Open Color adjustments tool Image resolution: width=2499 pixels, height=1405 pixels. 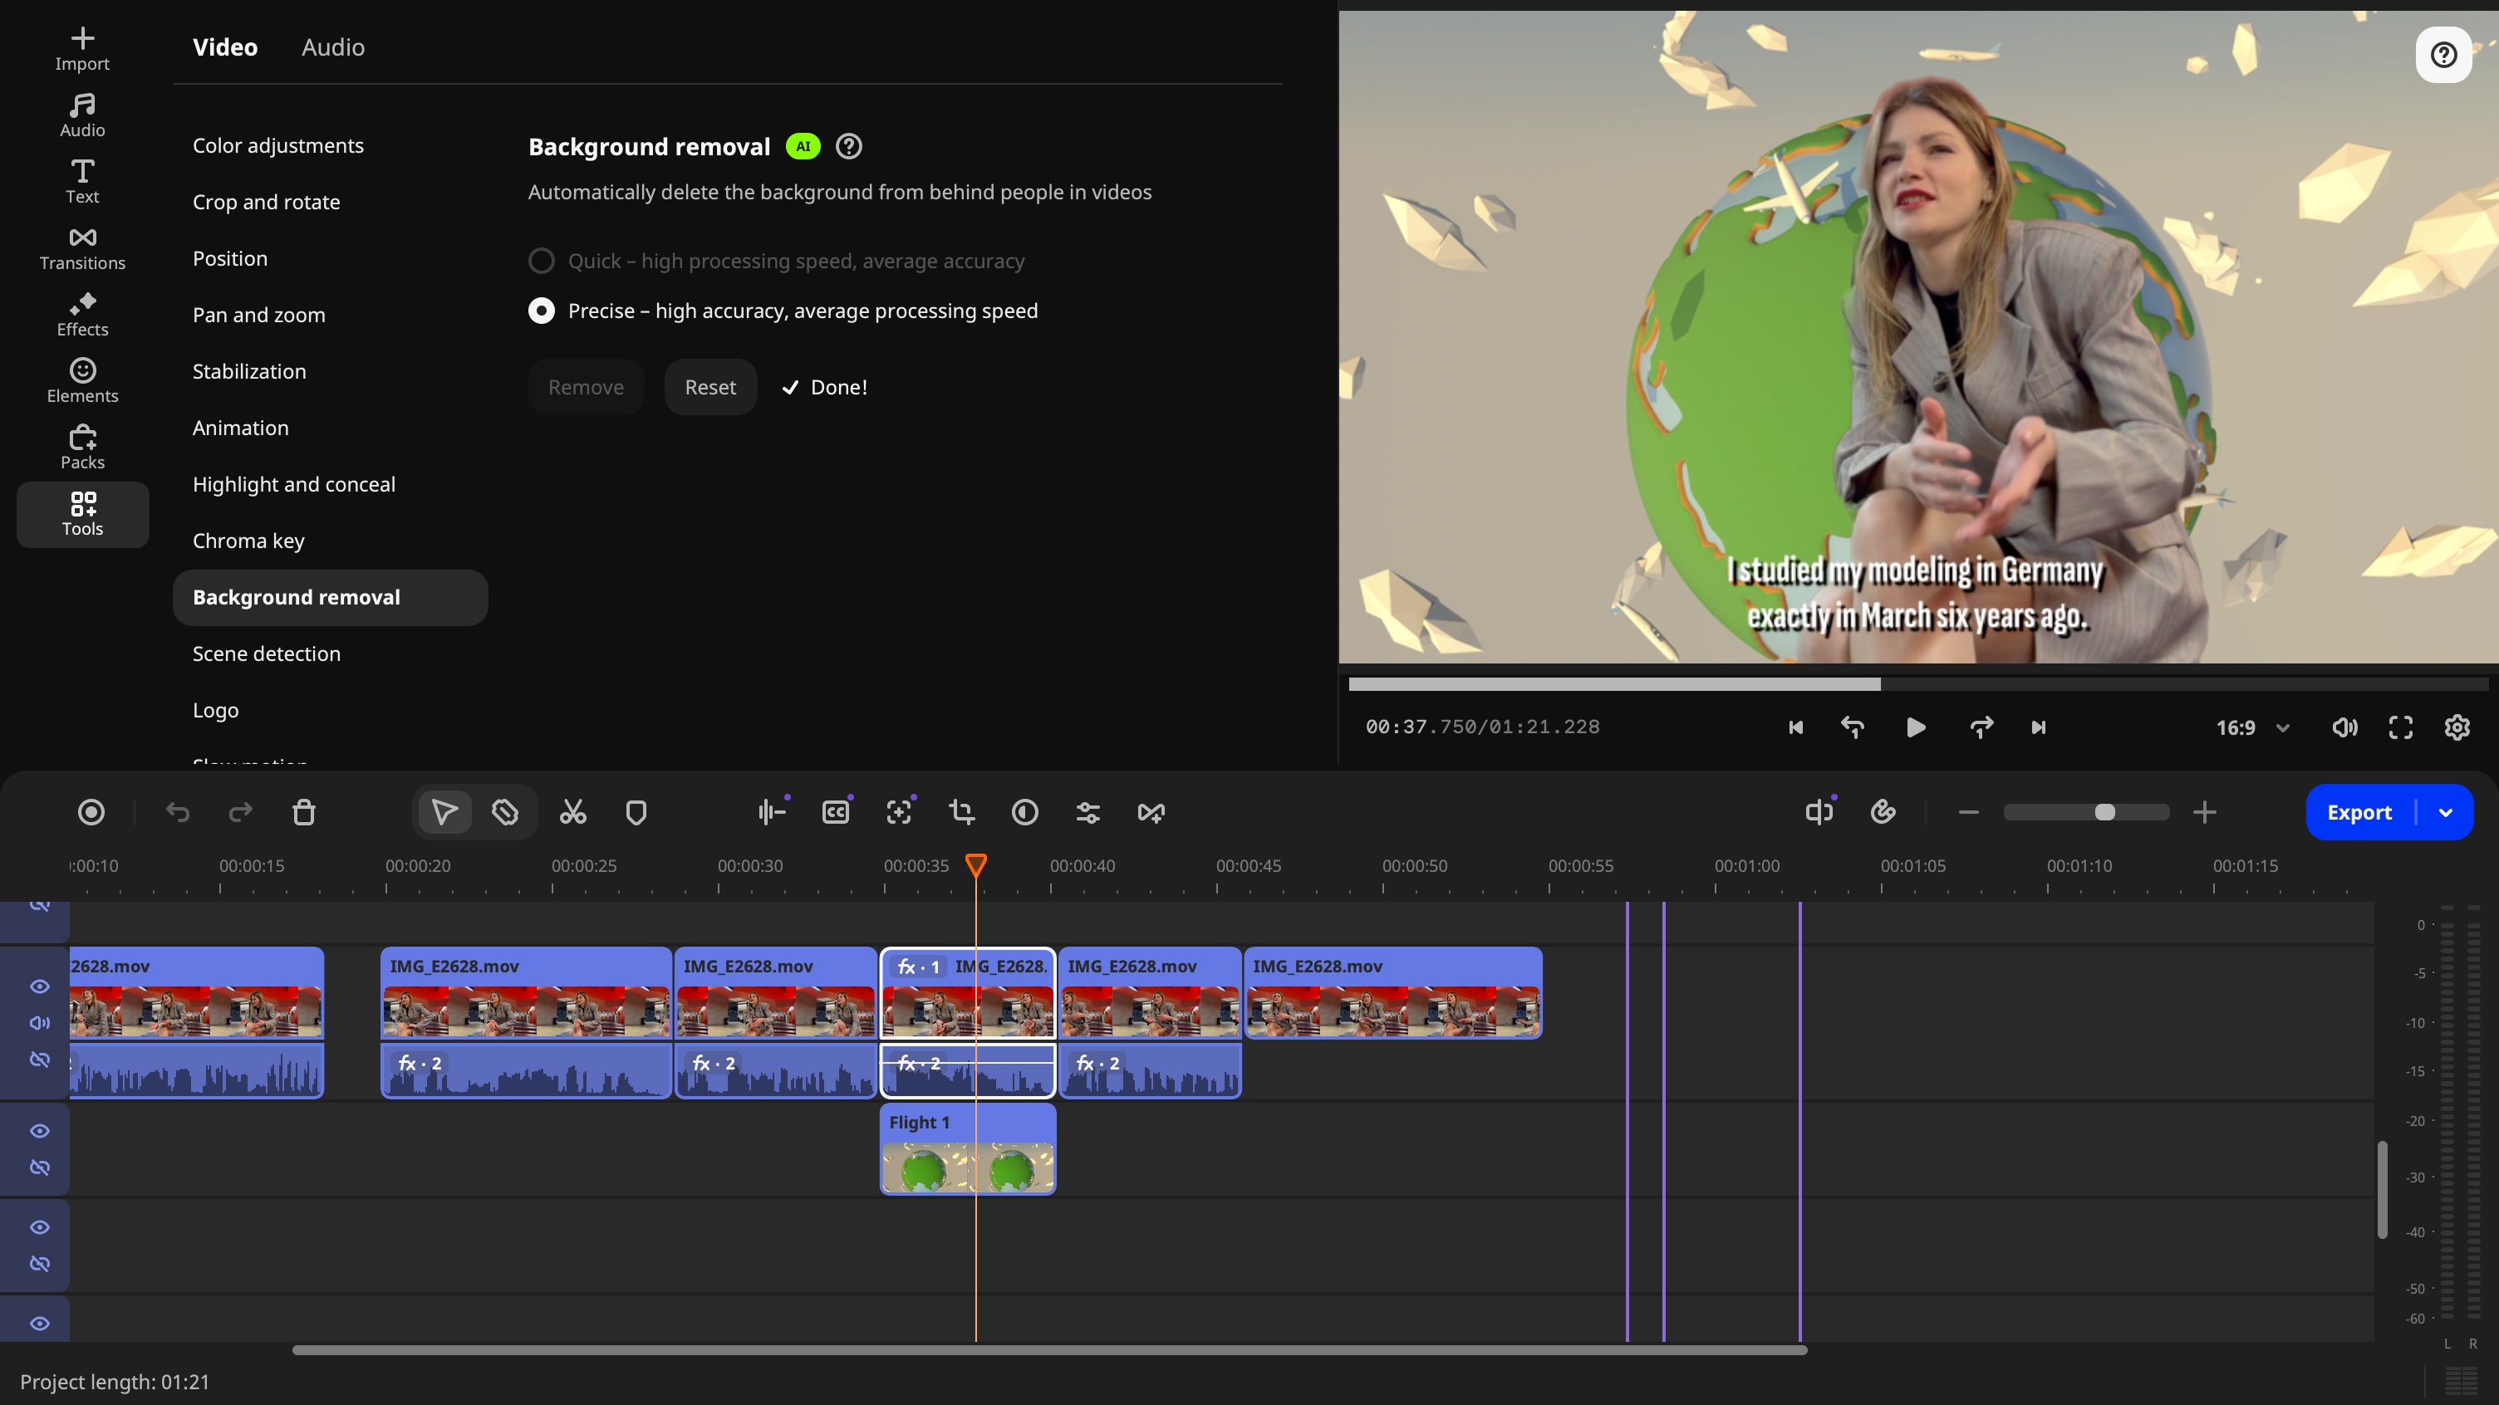tap(278, 145)
